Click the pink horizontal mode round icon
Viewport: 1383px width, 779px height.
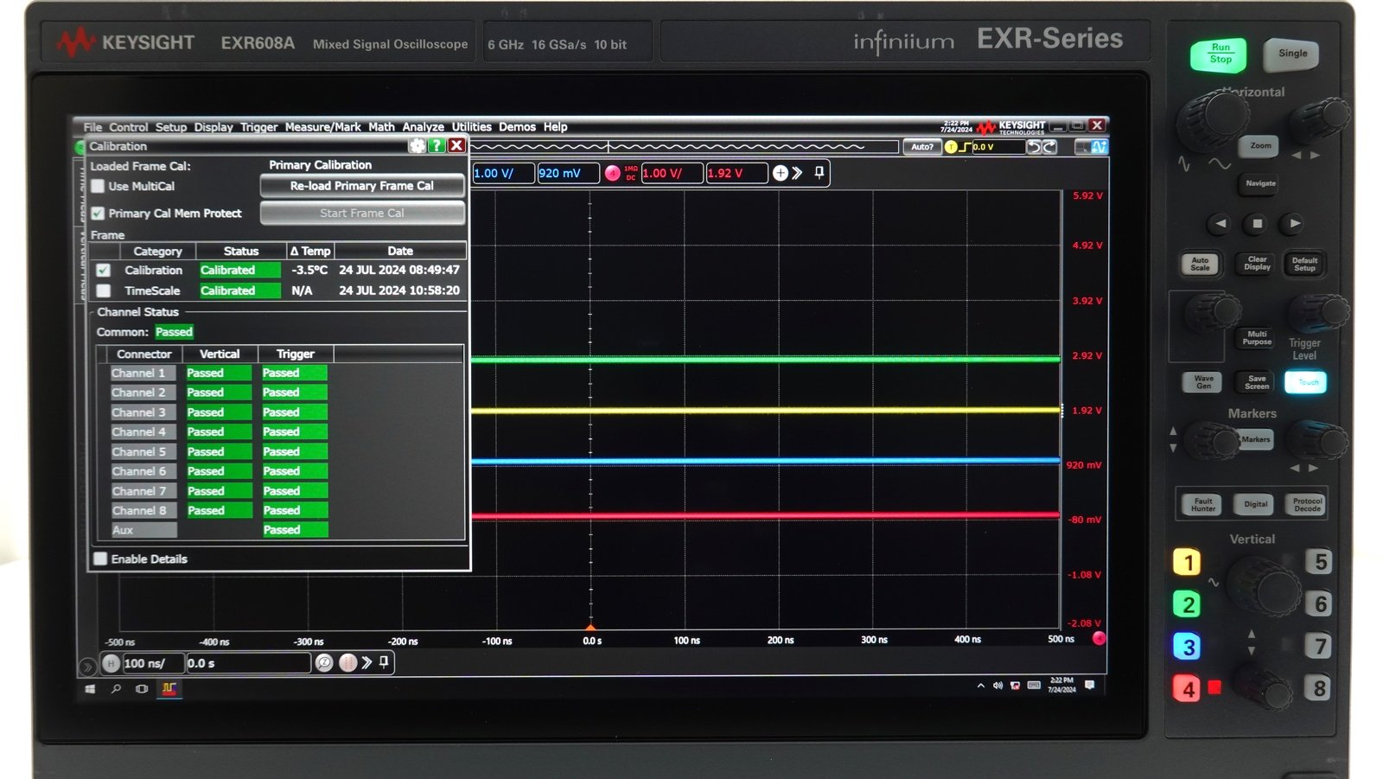347,663
